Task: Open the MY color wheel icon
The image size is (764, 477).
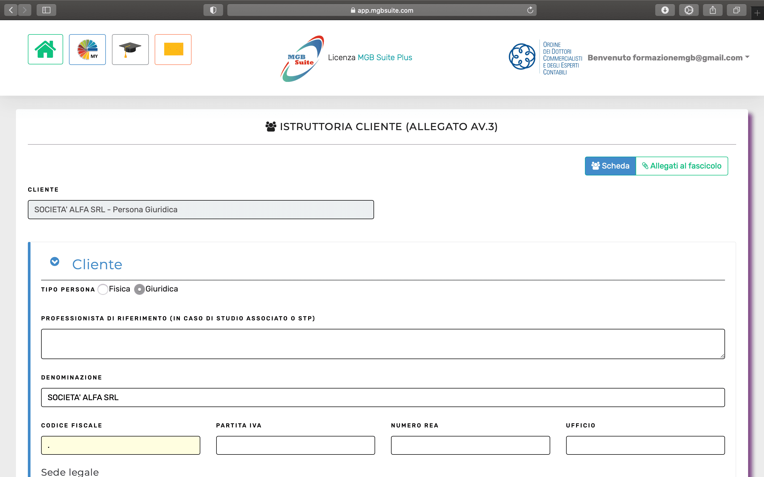Action: (88, 50)
